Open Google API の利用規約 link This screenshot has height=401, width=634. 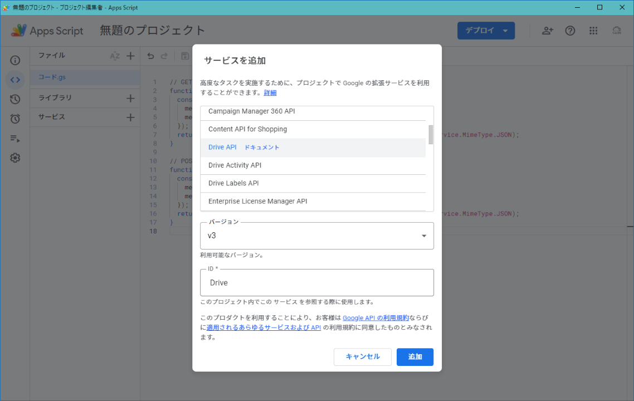(x=375, y=317)
